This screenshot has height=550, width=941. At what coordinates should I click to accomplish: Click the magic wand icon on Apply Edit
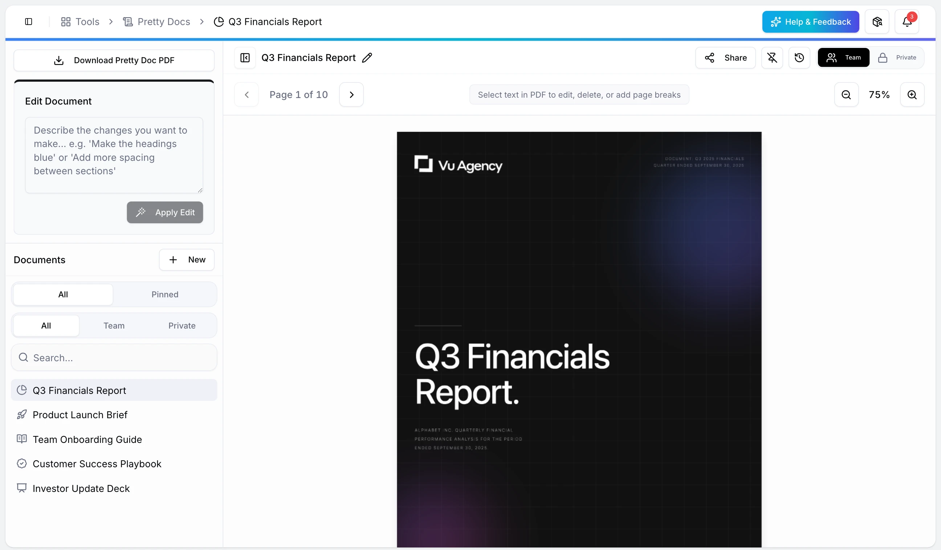point(141,212)
